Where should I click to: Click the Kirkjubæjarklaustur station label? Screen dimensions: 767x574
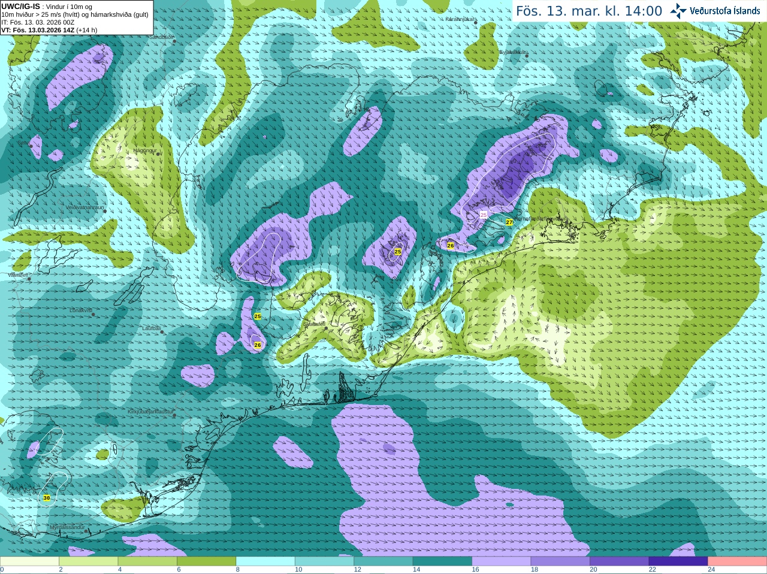pyautogui.click(x=150, y=412)
